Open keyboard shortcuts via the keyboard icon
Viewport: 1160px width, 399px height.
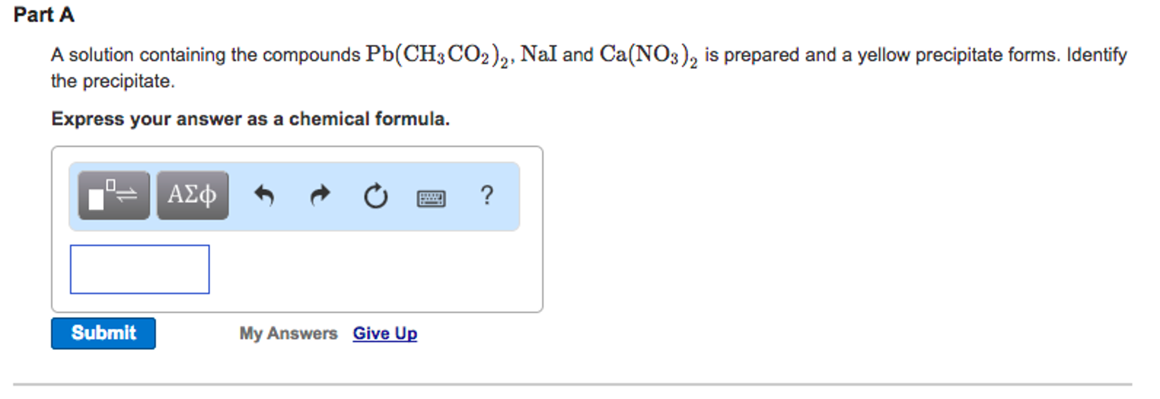click(x=430, y=198)
